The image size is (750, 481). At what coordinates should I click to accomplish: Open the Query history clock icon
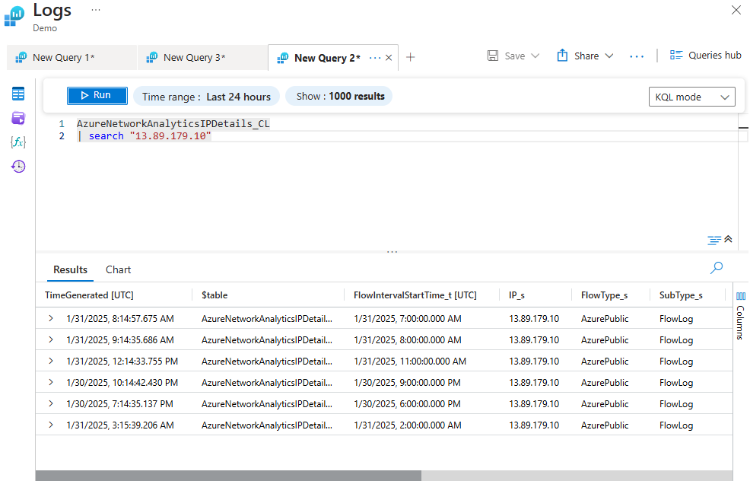point(18,166)
